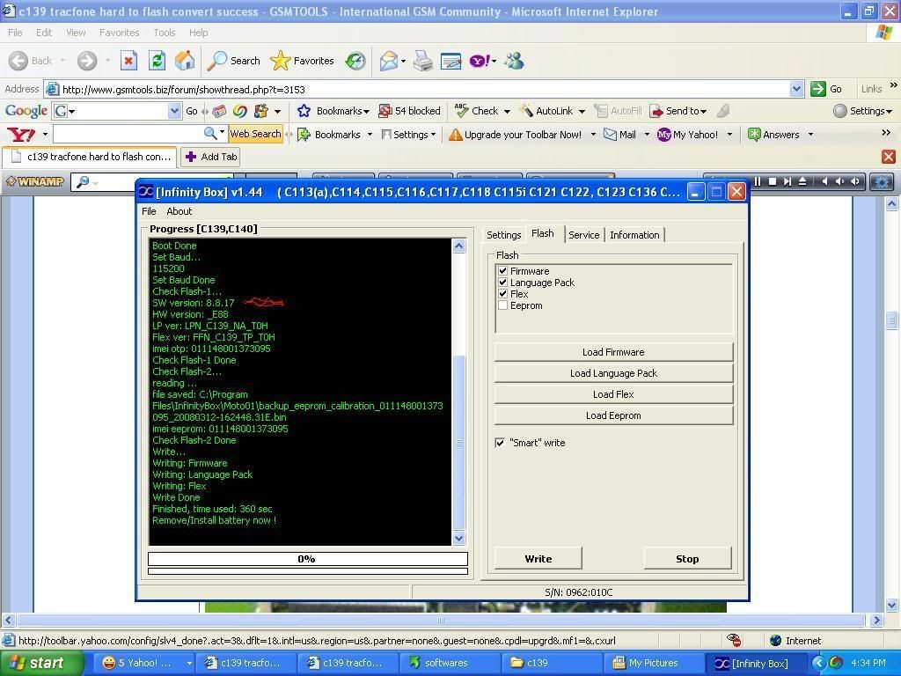Click the Load Firmware button
The width and height of the screenshot is (901, 676).
tap(613, 352)
